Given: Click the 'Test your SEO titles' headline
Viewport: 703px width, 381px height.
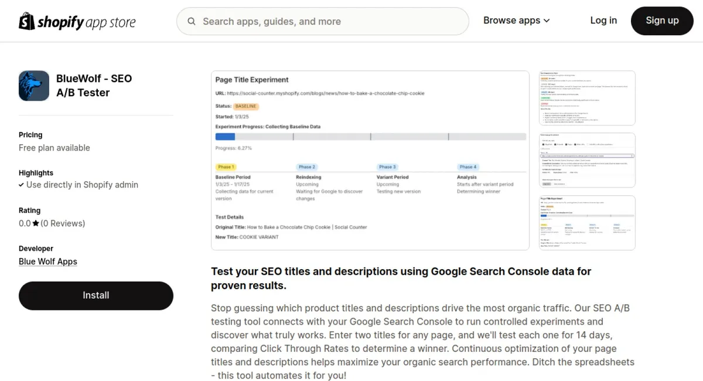Looking at the screenshot, I should pyautogui.click(x=401, y=278).
